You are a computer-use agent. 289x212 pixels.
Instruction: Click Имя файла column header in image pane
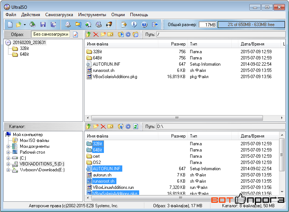click(121, 44)
